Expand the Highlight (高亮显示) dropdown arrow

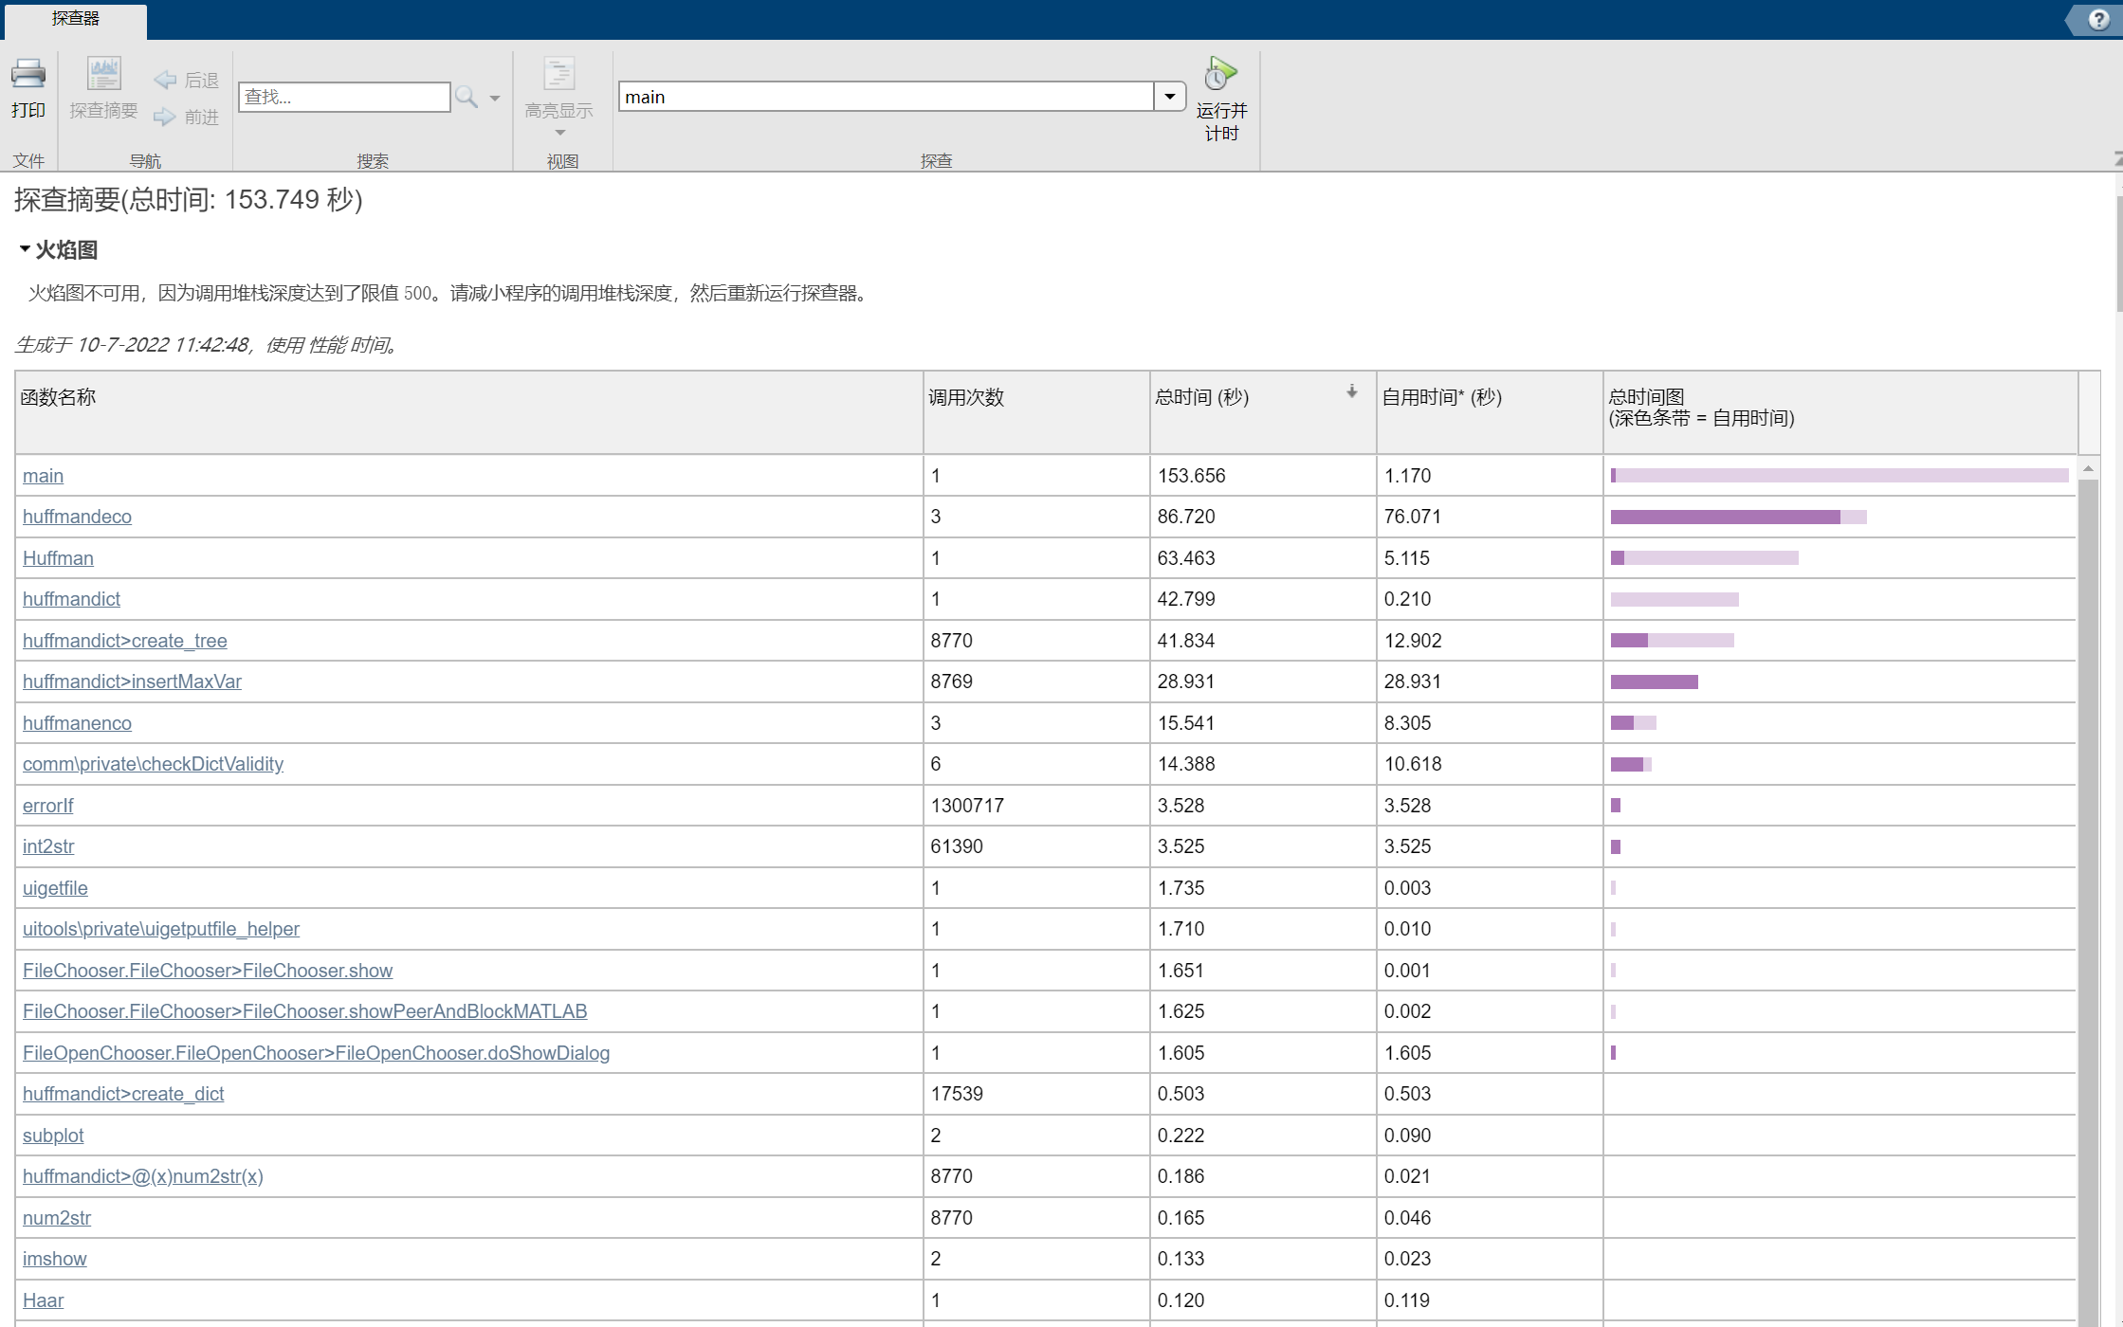[x=559, y=133]
